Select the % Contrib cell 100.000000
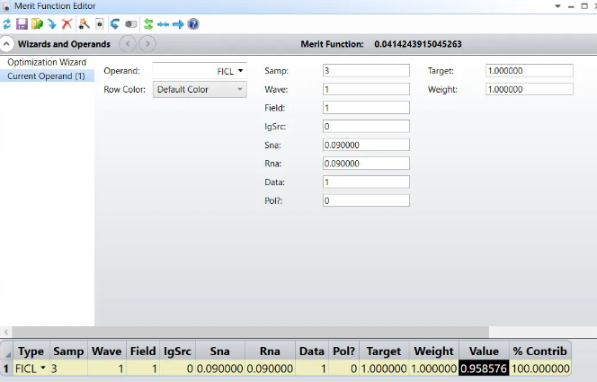 point(539,369)
